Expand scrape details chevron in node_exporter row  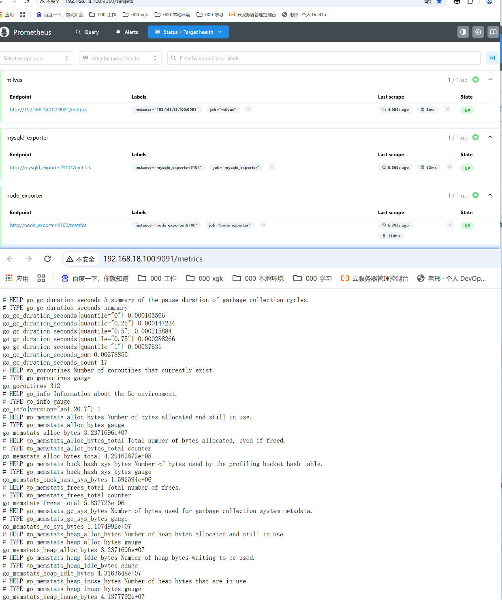(x=450, y=225)
